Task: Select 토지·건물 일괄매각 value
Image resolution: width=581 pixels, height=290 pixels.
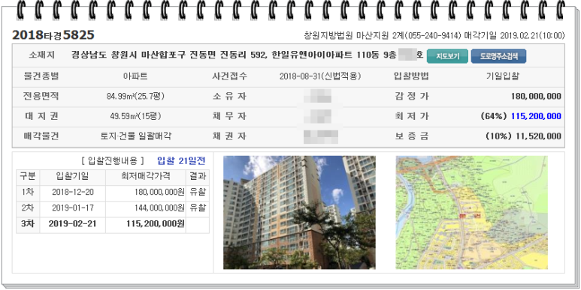Action: tap(135, 136)
